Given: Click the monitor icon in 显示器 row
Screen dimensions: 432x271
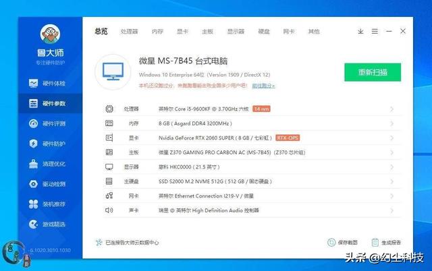Looking at the screenshot, I should 109,167.
